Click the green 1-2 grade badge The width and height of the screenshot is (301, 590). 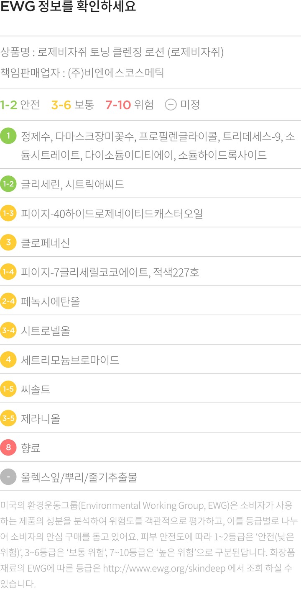8,184
